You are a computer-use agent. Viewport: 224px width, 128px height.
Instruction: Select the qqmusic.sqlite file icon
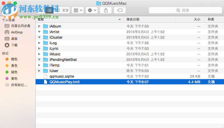[46, 76]
